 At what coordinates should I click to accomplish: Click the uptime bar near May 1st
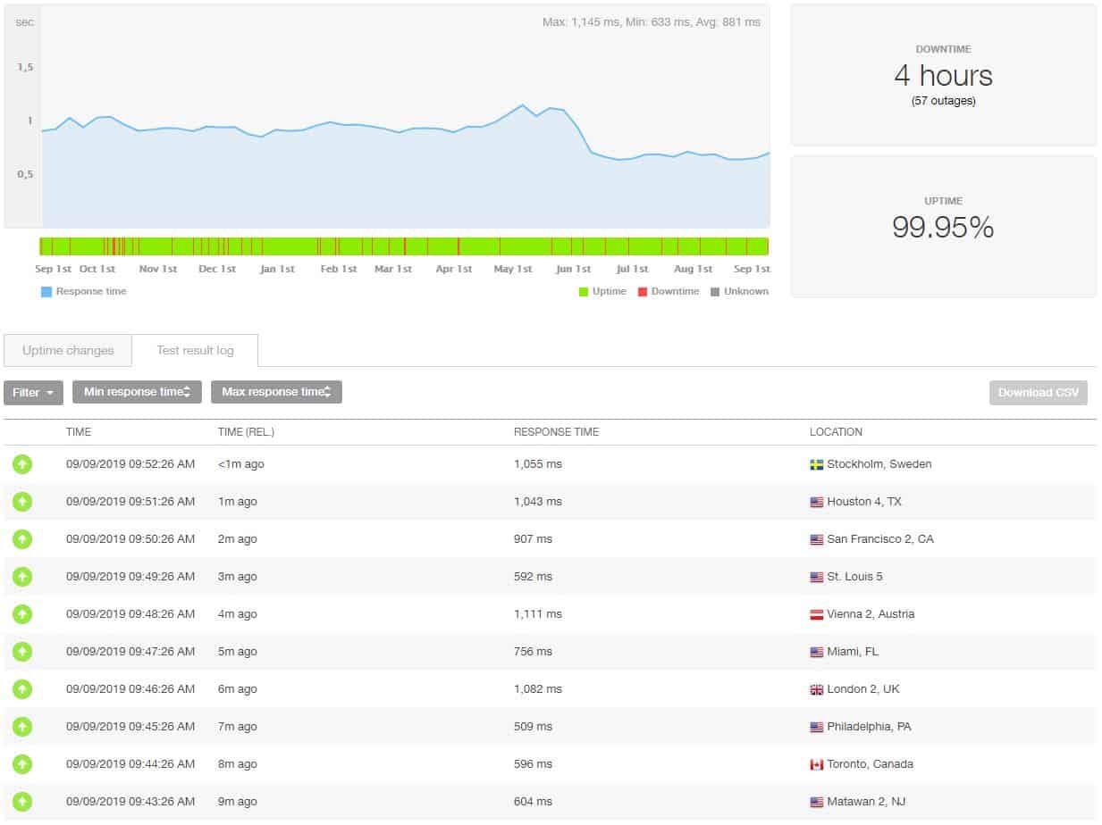coord(513,246)
